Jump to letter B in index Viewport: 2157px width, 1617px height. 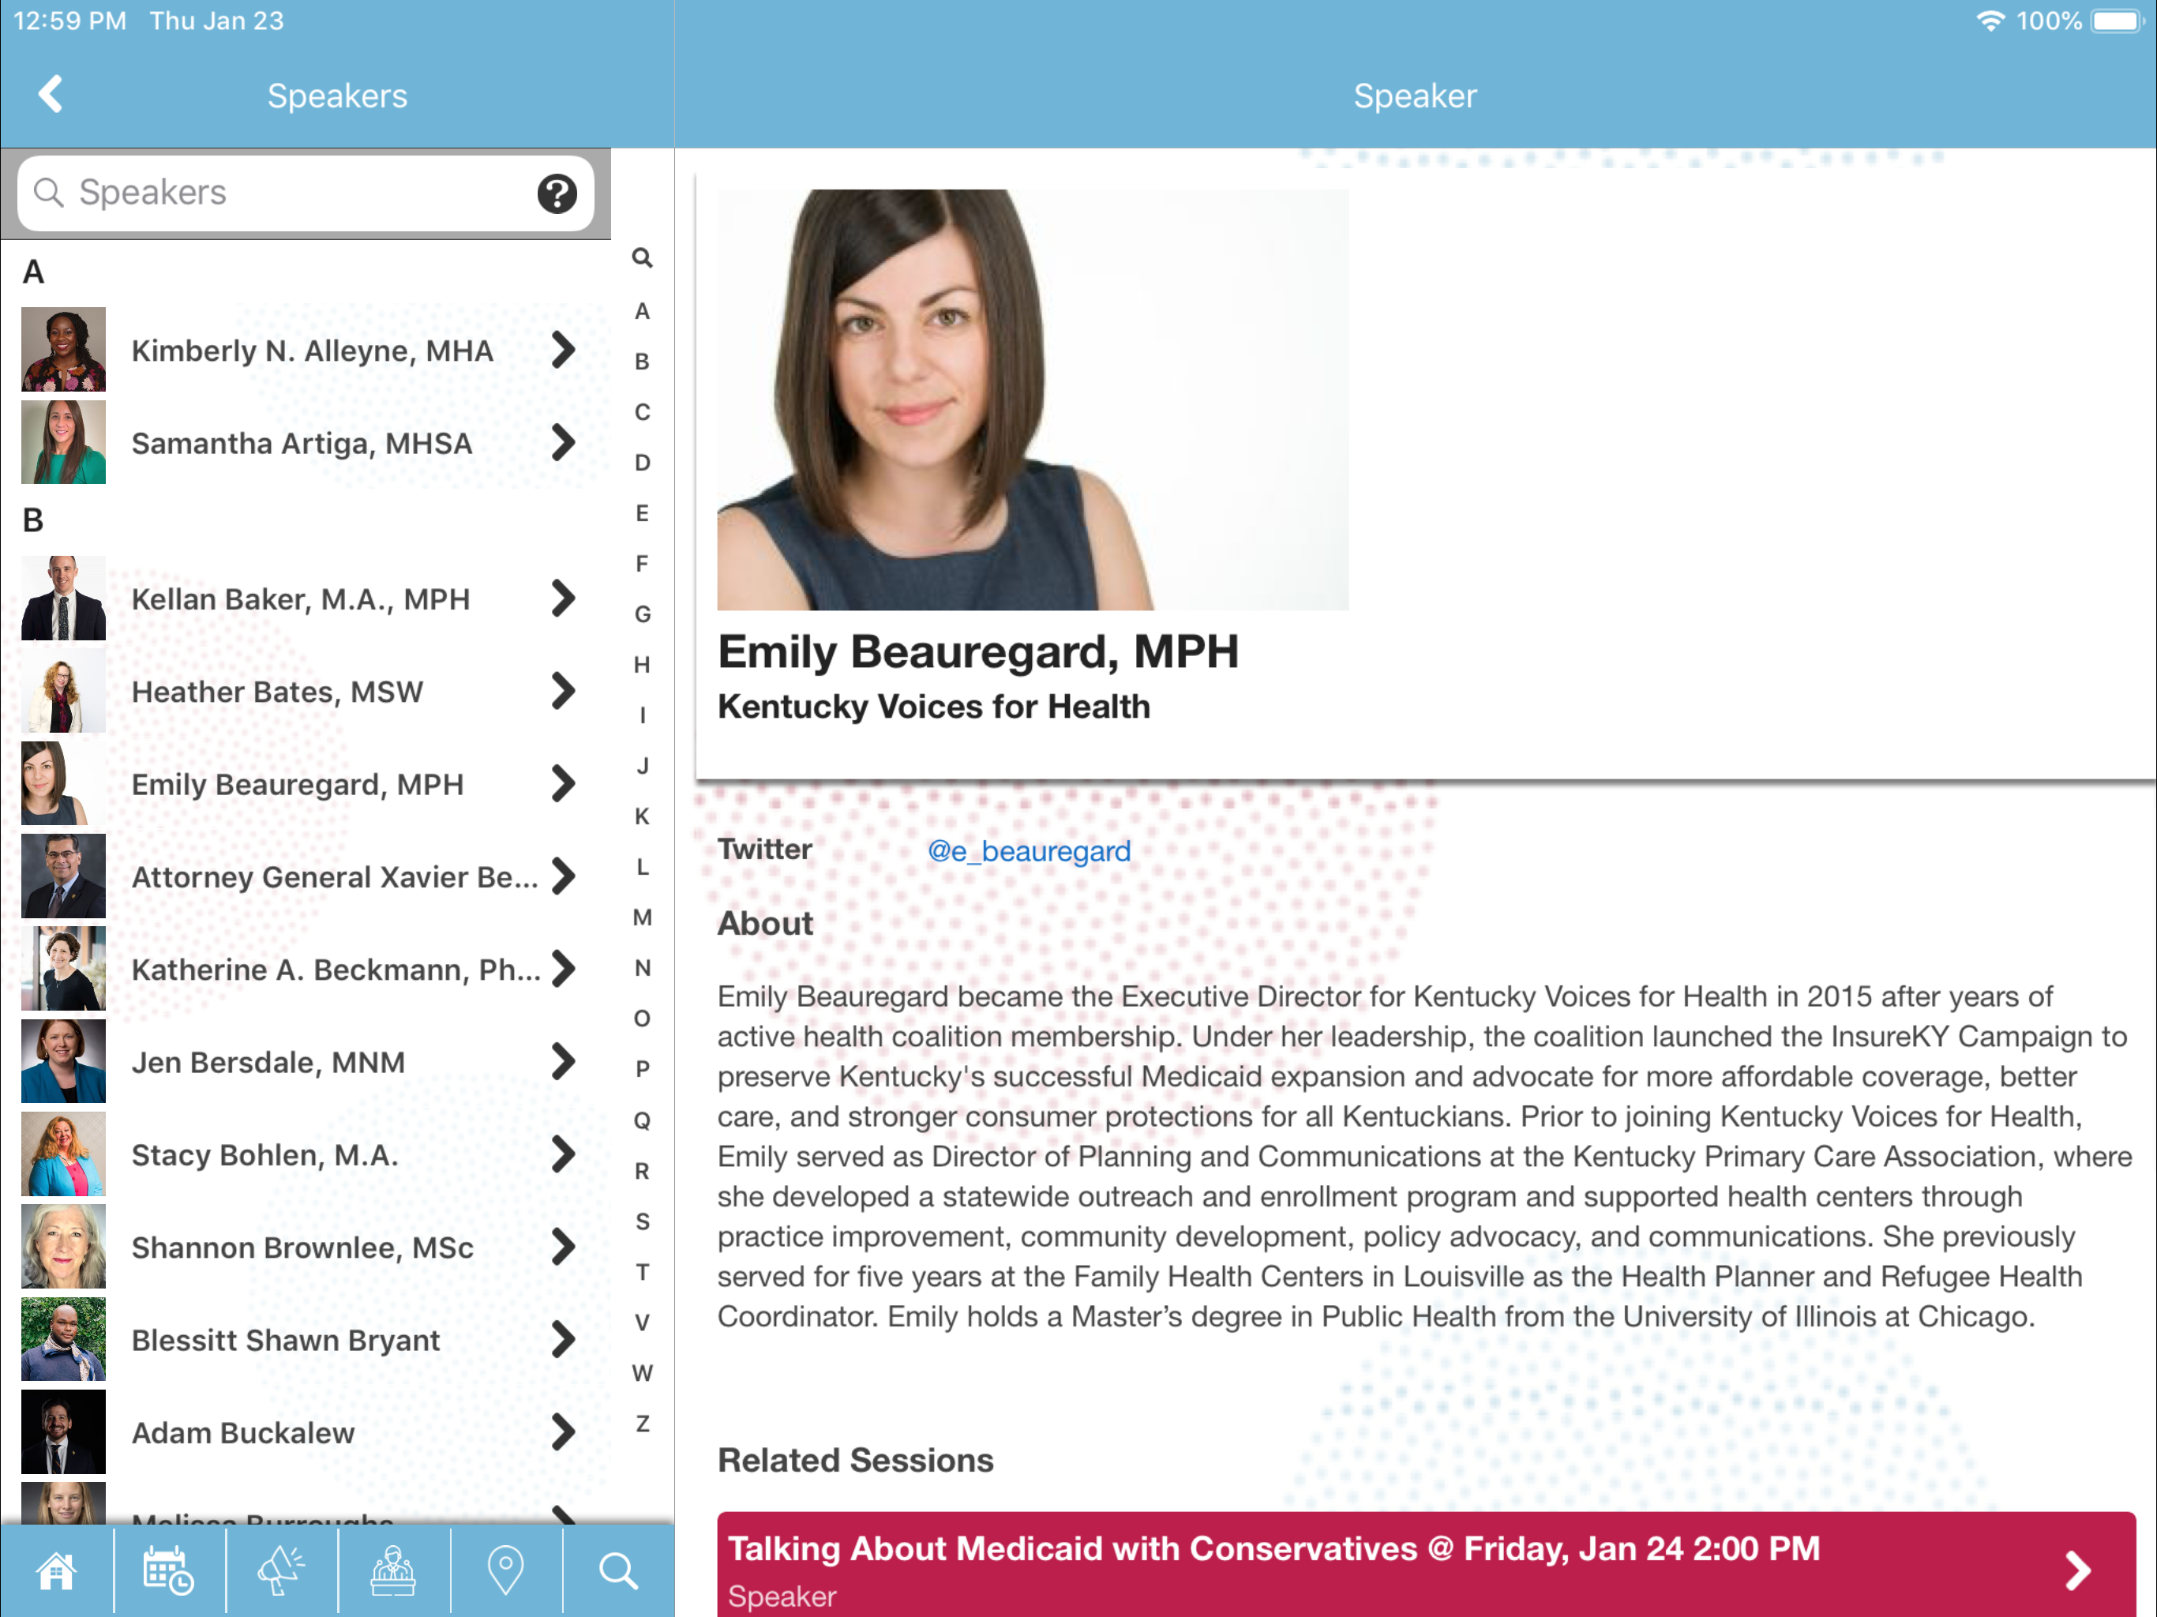642,361
